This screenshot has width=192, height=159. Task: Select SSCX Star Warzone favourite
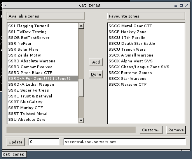pyautogui.click(x=146, y=79)
